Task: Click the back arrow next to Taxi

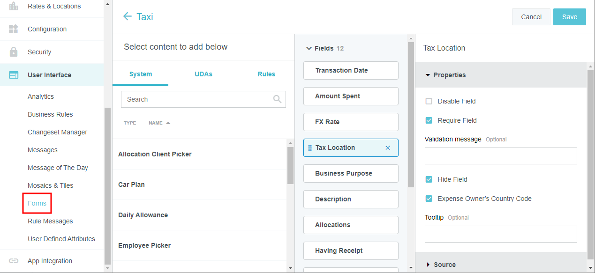Action: (127, 17)
